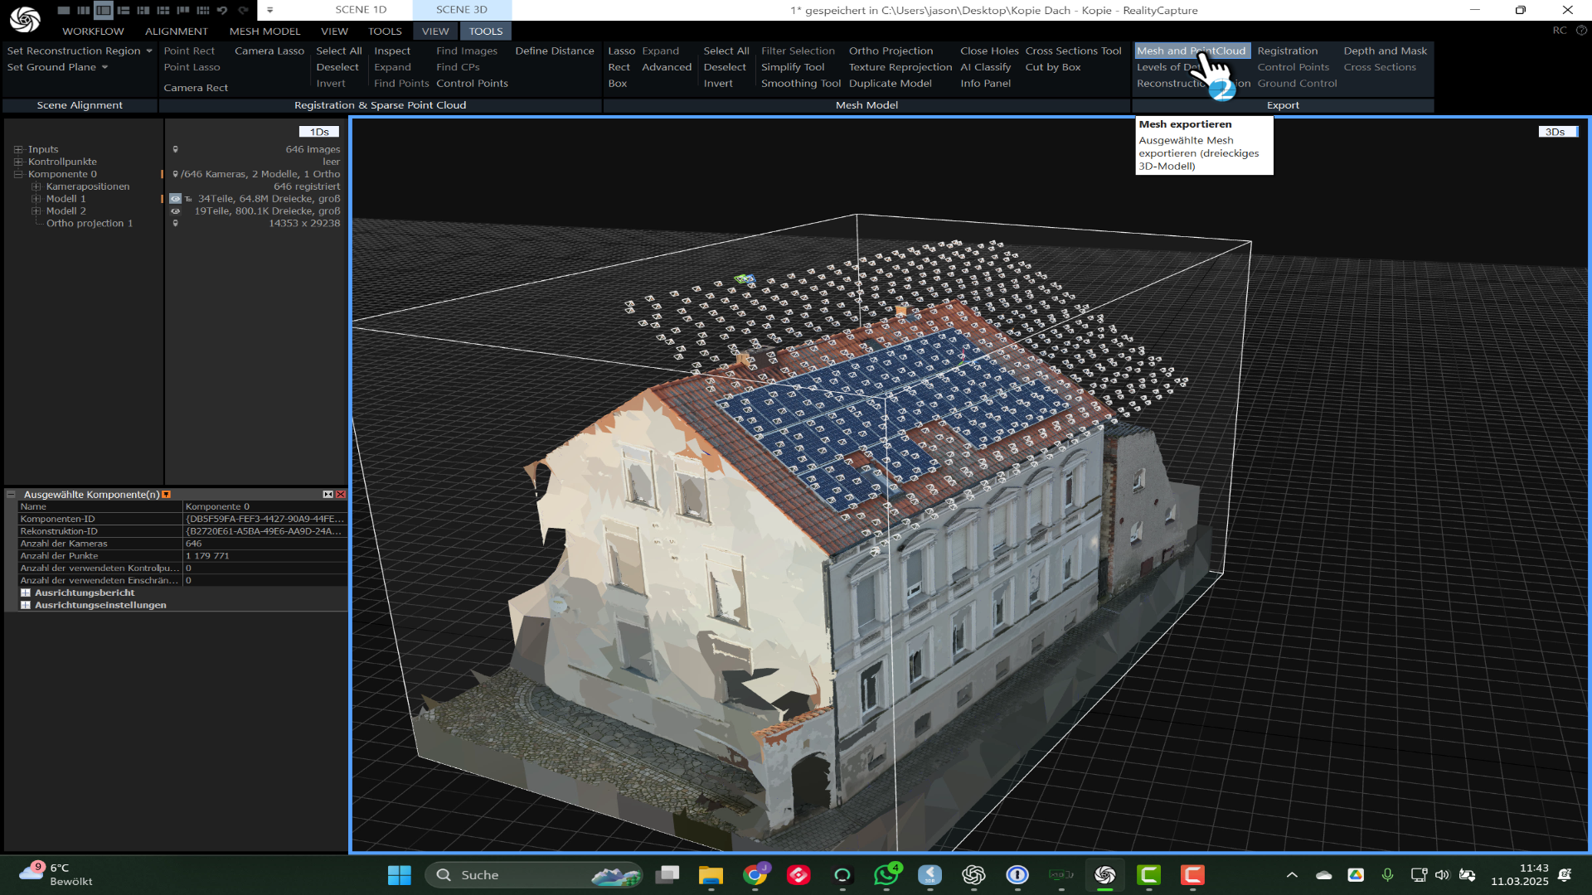Expand the Inputs tree node
This screenshot has height=895, width=1592.
tap(17, 150)
